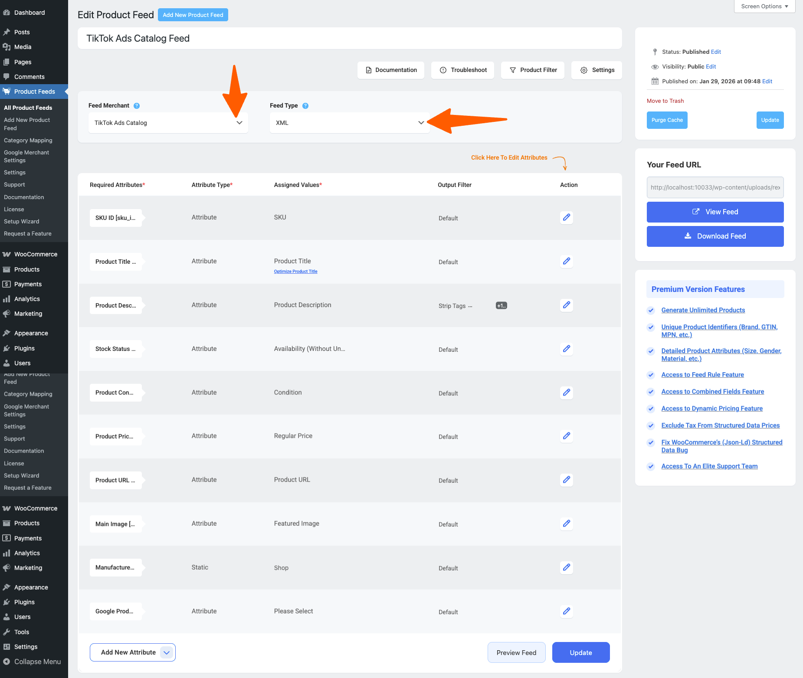Click the Feed Type help question icon

305,106
